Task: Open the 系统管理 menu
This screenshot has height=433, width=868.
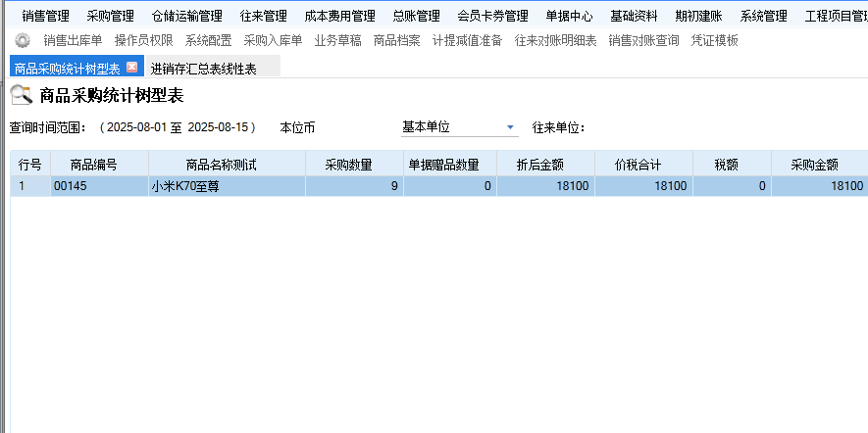Action: [x=763, y=16]
